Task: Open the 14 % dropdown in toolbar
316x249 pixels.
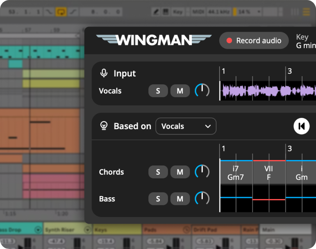Action: coord(249,12)
